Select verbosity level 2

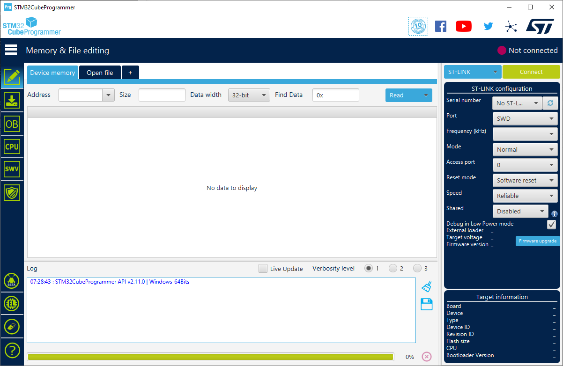(x=393, y=268)
